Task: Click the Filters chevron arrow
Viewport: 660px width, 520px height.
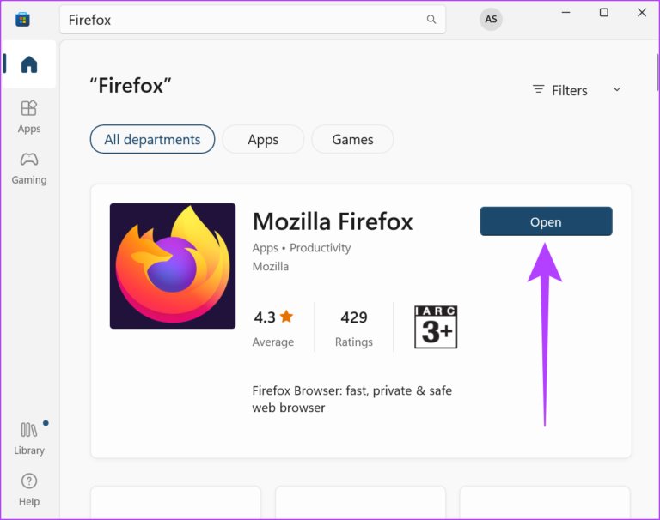Action: (x=617, y=89)
